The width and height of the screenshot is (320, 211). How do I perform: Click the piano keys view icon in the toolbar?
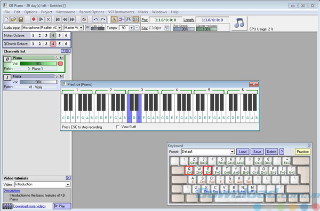[x=129, y=19]
